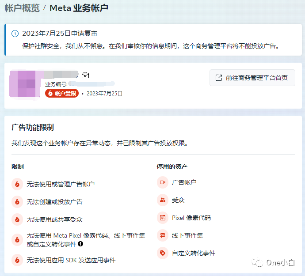
Task: Click the text 无法使用应用 SDK 发送应用事件
Action: click(71, 260)
